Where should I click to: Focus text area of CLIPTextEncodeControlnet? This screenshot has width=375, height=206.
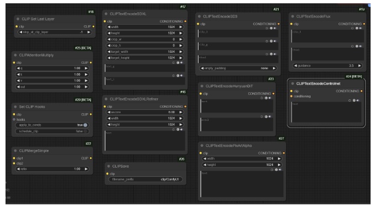pos(326,113)
